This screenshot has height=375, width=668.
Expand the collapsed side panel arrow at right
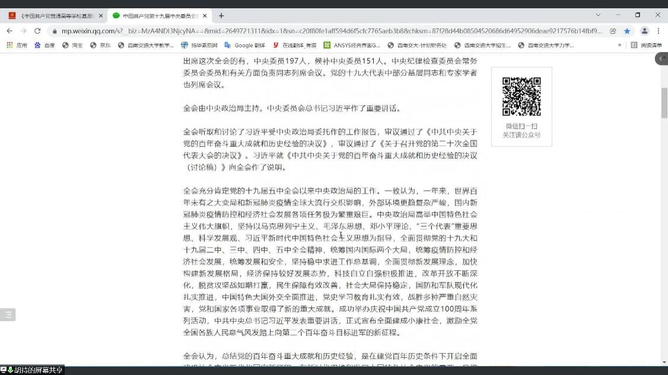661,59
